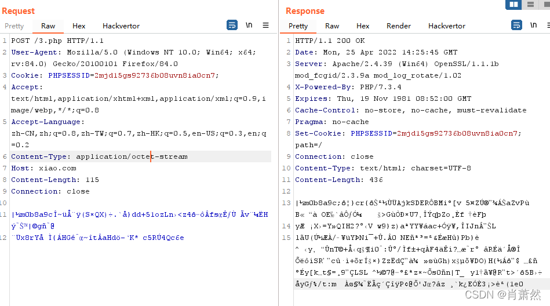The image size is (550, 306).
Task: Click the Response Content-Length header line
Action: [339, 180]
